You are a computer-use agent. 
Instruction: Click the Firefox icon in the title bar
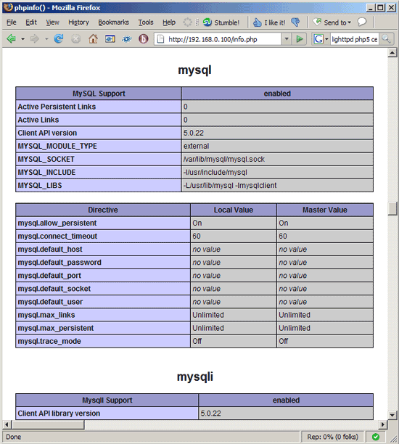(x=9, y=7)
